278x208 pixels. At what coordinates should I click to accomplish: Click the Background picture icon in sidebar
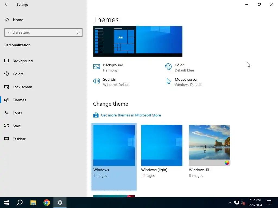(x=7, y=61)
